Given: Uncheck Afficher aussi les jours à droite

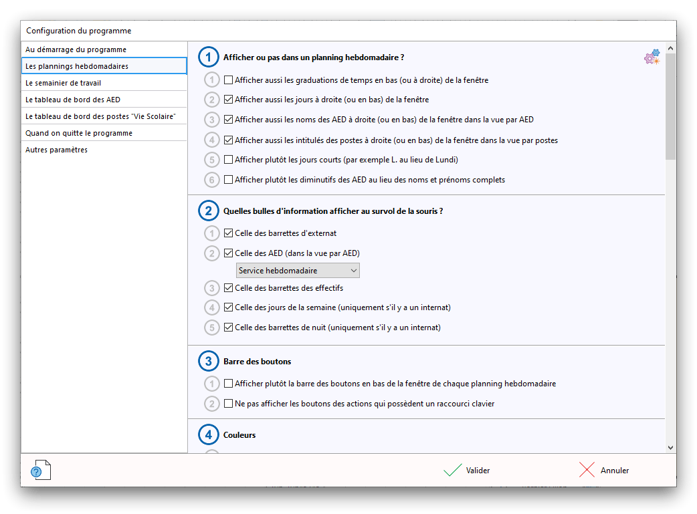Looking at the screenshot, I should pyautogui.click(x=229, y=100).
